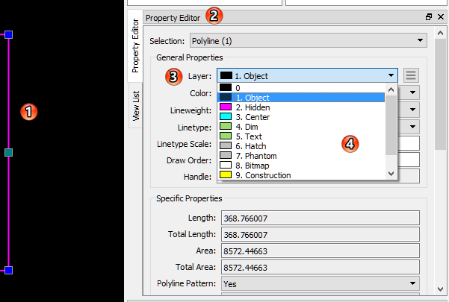Click the green swatch for 4. Dim layer
Screen dimensions: 449x302
click(x=226, y=127)
